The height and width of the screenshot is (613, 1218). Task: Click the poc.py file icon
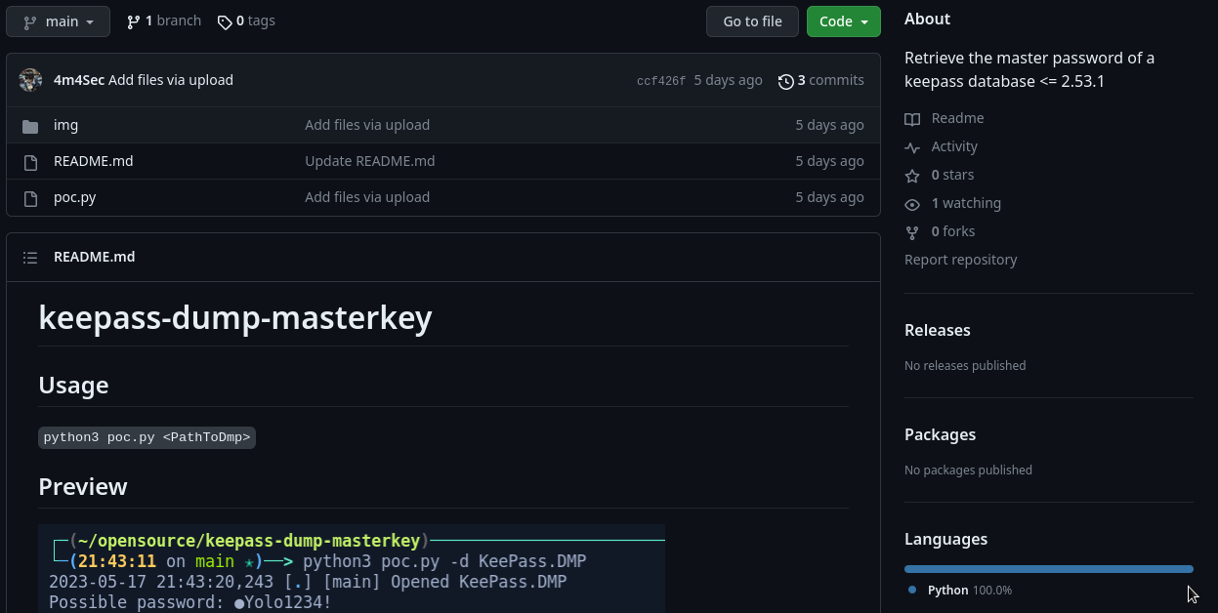pyautogui.click(x=30, y=198)
